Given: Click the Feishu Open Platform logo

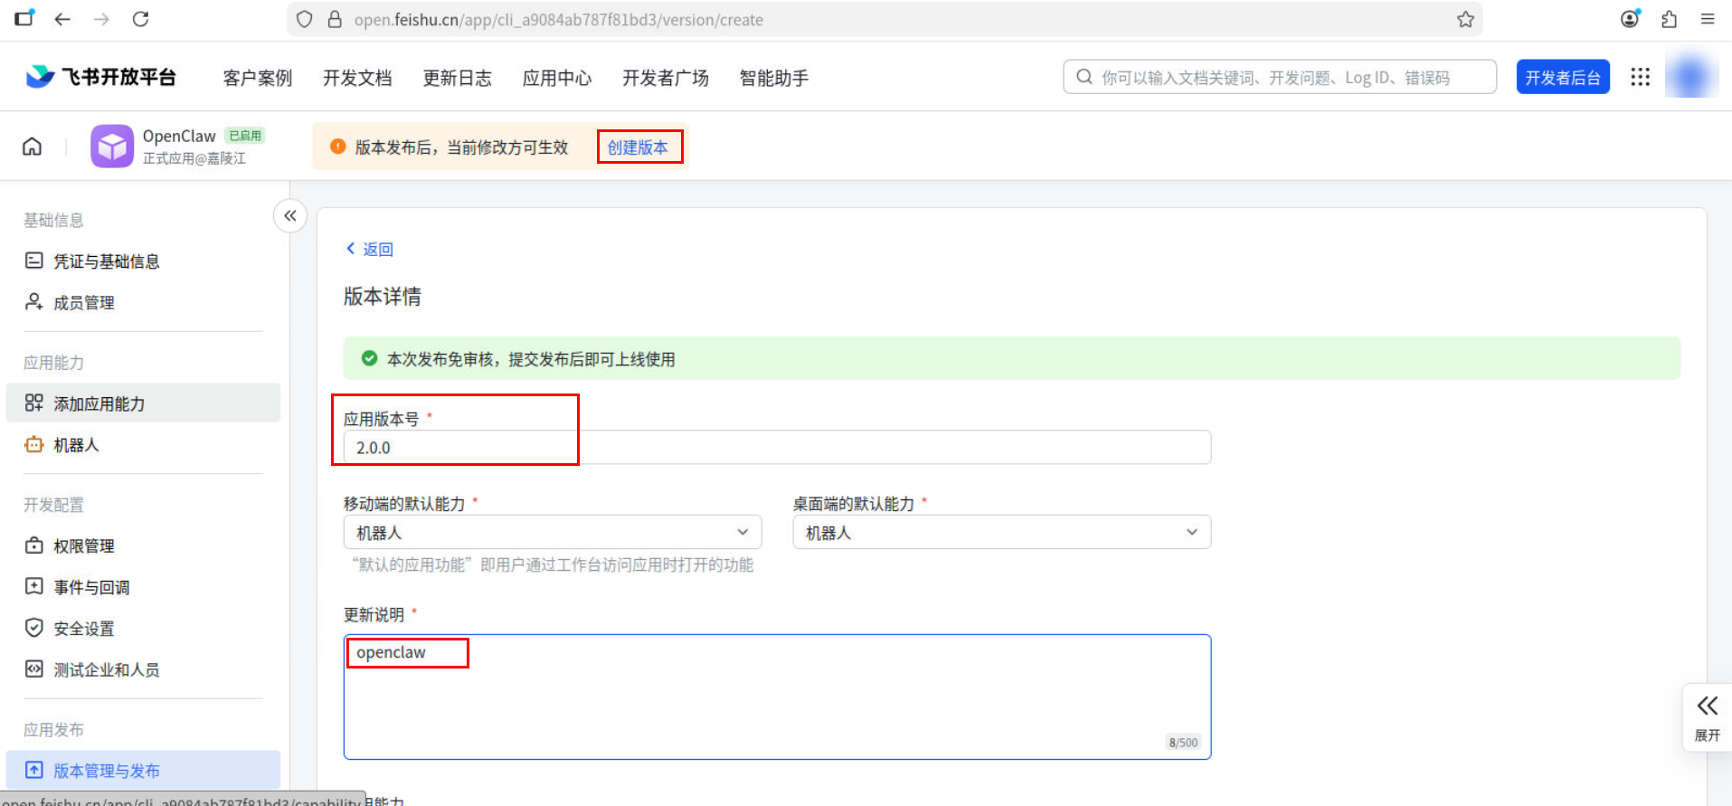Looking at the screenshot, I should click(100, 77).
